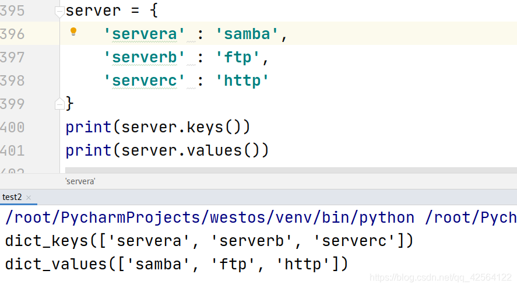Viewport: 517px width, 288px height.
Task: Click the 'serverc' key string in code
Action: (x=145, y=81)
